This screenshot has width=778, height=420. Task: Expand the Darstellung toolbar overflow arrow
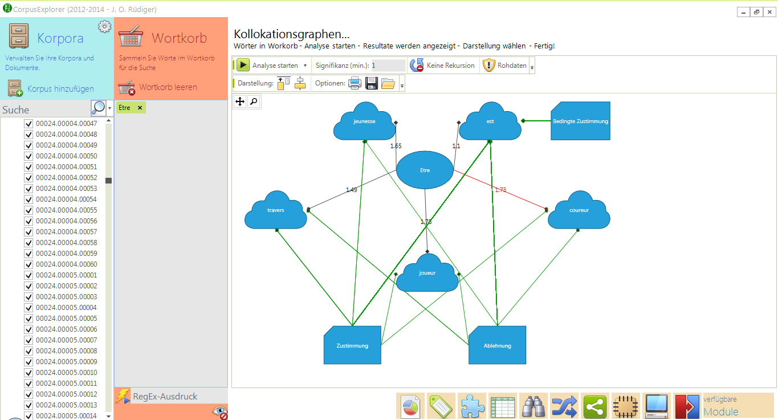pyautogui.click(x=402, y=85)
